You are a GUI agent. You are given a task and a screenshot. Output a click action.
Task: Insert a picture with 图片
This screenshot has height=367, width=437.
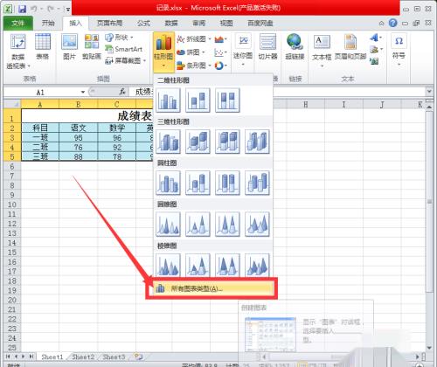click(69, 46)
